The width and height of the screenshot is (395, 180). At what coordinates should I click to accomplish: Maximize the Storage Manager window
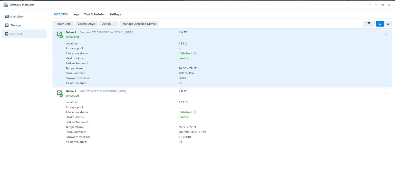pos(383,5)
